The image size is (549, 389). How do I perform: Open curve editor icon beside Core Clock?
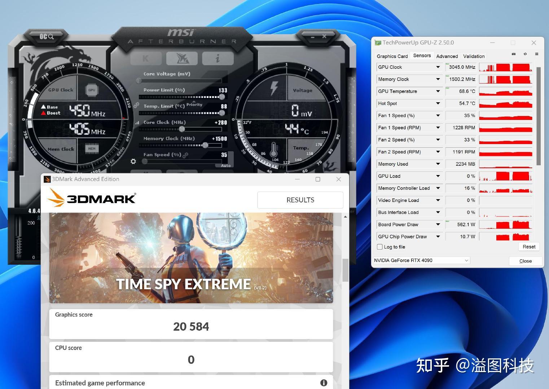[137, 123]
